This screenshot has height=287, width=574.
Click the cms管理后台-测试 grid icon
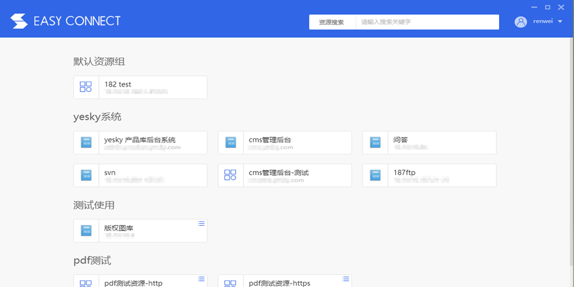(231, 176)
